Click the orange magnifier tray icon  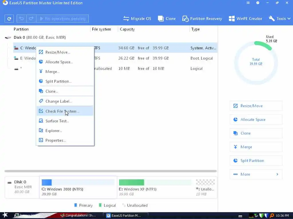pyautogui.click(x=272, y=216)
